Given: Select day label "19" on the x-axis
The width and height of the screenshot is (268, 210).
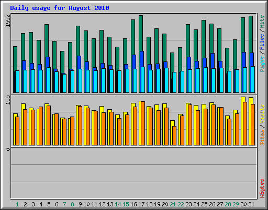Looking at the screenshot, I should [x=157, y=204].
